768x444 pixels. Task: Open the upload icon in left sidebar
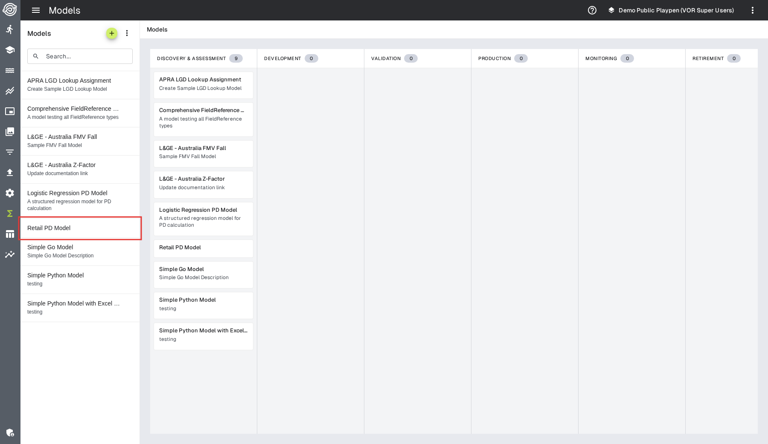(10, 173)
